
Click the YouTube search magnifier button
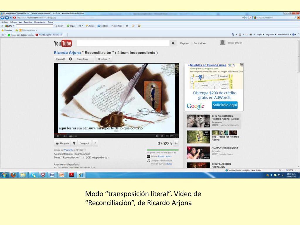pos(173,43)
